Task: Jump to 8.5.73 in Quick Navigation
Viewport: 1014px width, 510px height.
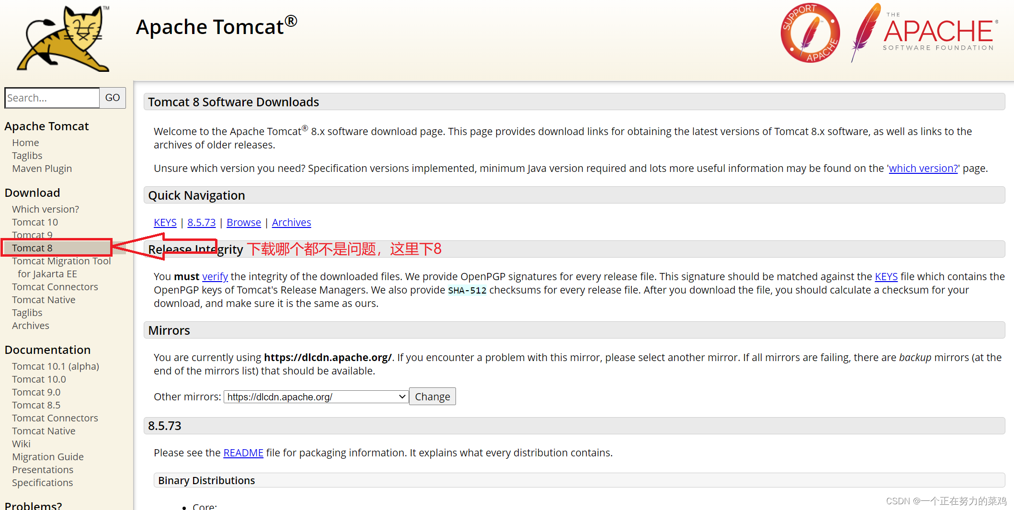Action: (x=202, y=223)
